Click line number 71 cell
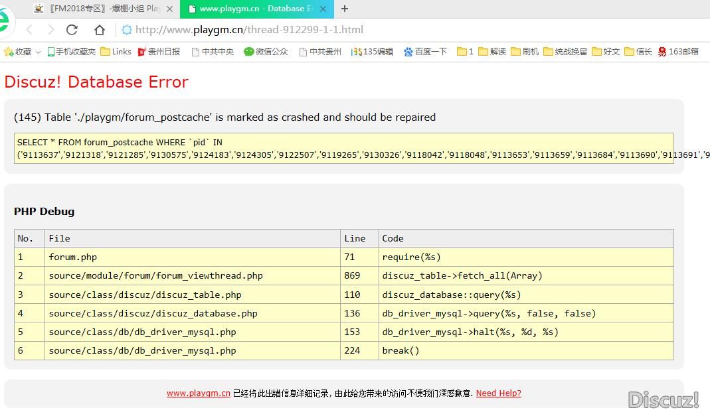 click(x=359, y=257)
